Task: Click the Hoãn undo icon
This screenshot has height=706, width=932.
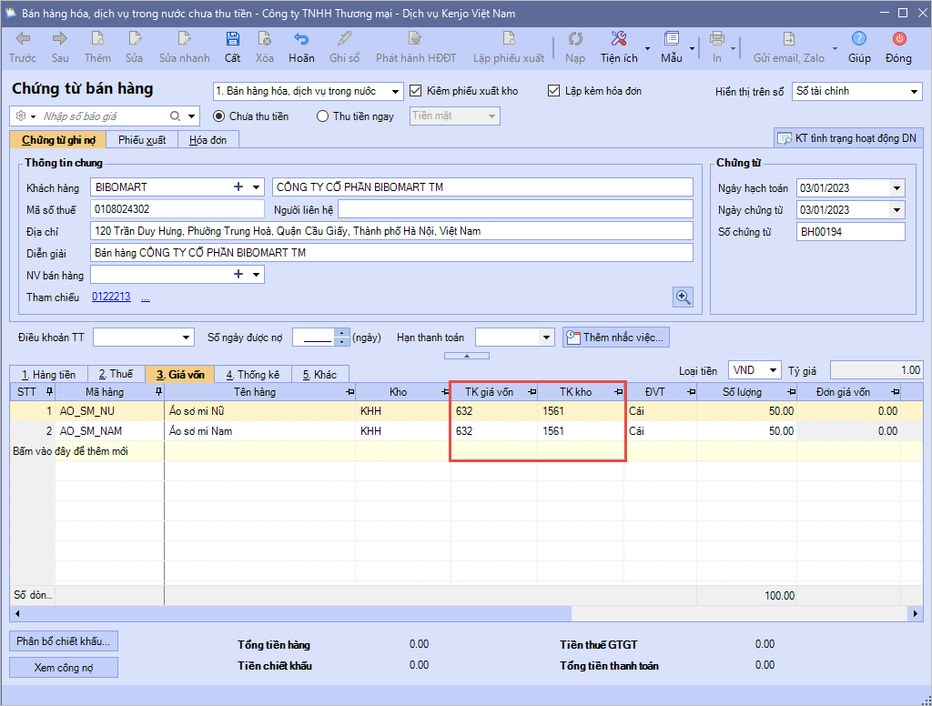Action: [x=301, y=39]
